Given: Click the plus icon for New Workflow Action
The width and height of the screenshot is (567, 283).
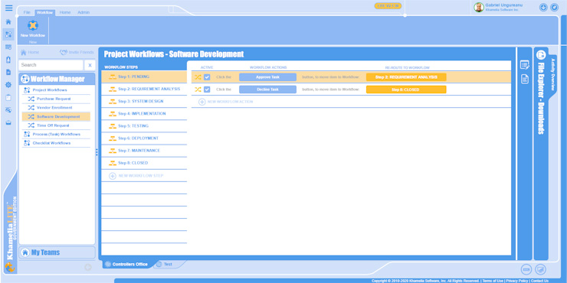Looking at the screenshot, I should 202,102.
